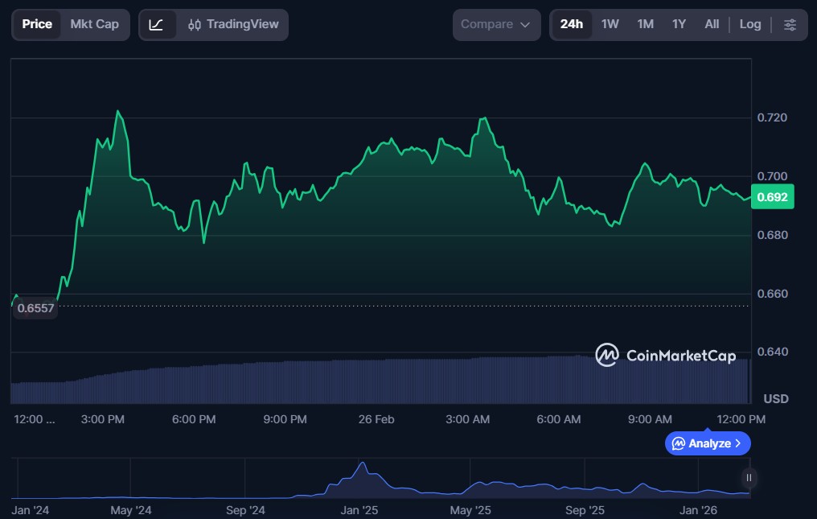Switch to the 1W timeframe
The height and width of the screenshot is (519, 817).
[x=610, y=25]
